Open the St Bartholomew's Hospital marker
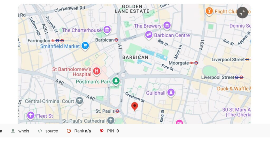 pos(97,71)
